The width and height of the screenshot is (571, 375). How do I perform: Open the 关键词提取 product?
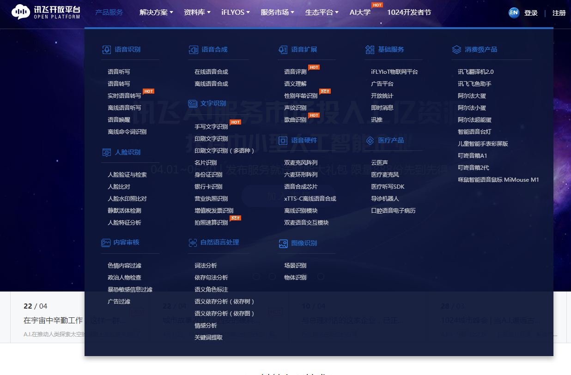pos(208,338)
